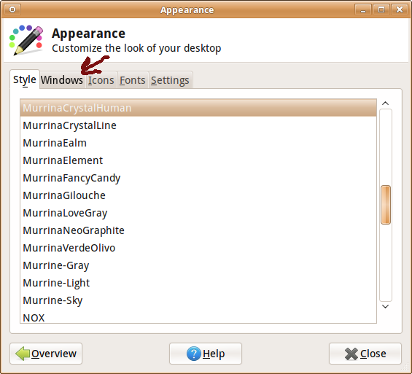
Task: Switch to the Style tab
Action: [x=25, y=79]
